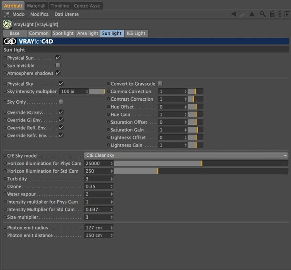Screen dimensions: 291x270
Task: Open the CIE Sky model dropdown
Action: pyautogui.click(x=186, y=156)
